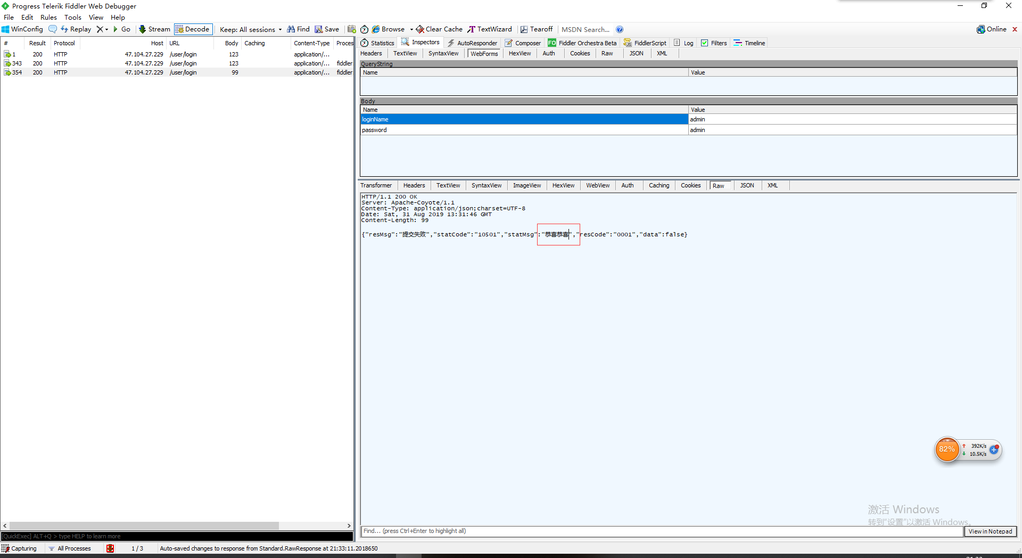Open the Timeline tab
1022x558 pixels.
[749, 43]
